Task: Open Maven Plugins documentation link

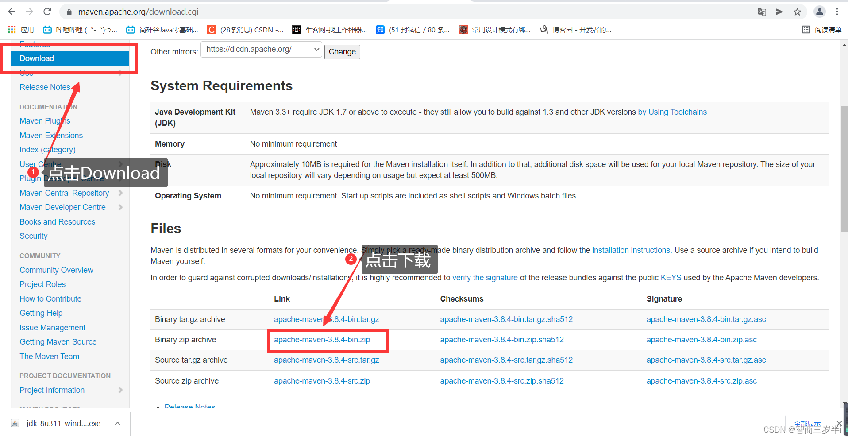Action: coord(45,121)
